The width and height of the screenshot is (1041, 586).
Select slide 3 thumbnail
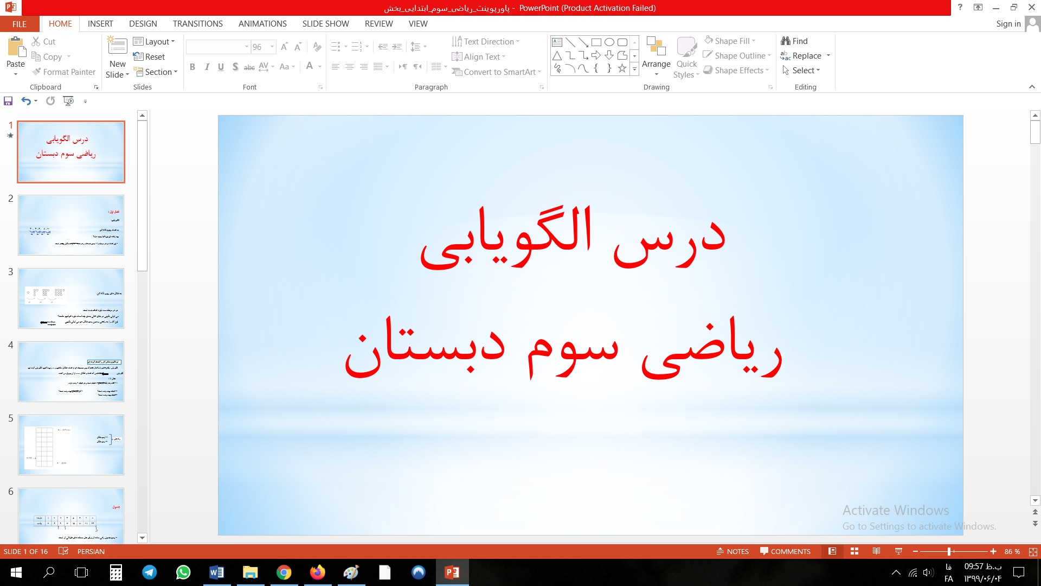(71, 298)
